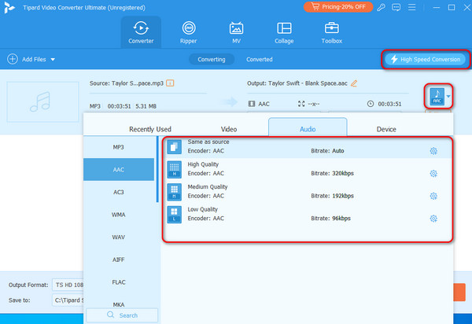Select WAV format in the list
The image size is (472, 324).
click(119, 237)
